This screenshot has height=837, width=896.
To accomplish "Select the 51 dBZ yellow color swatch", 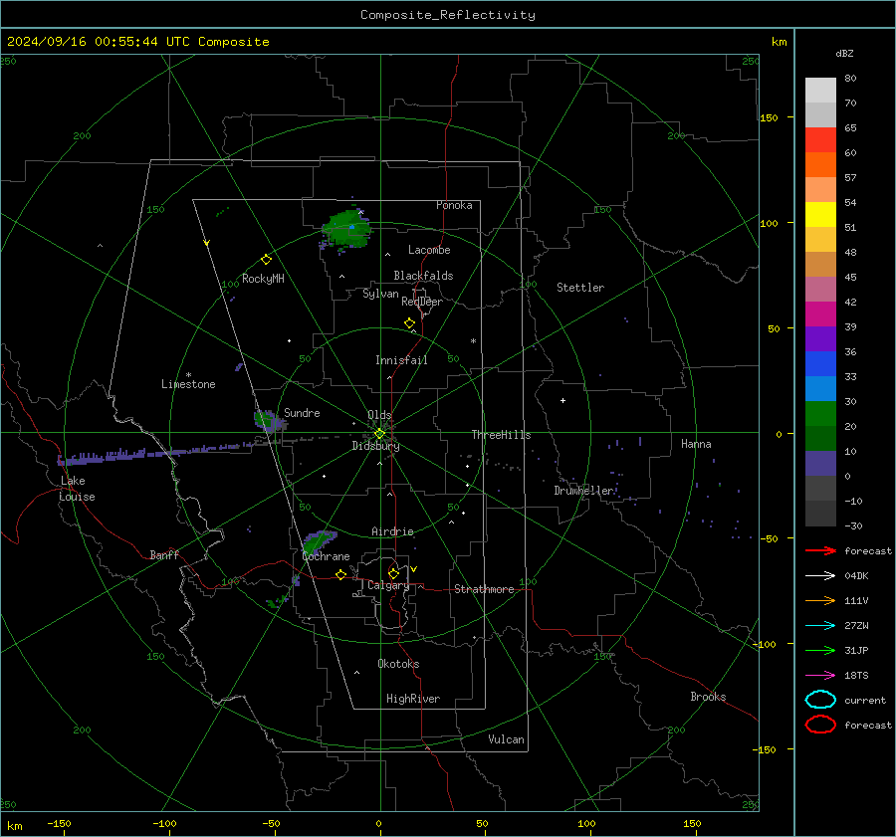I will (x=820, y=214).
